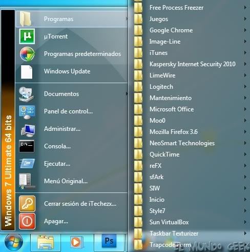Open the Juegos folder entry
Screen dimensions: 250x252
pyautogui.click(x=190, y=19)
